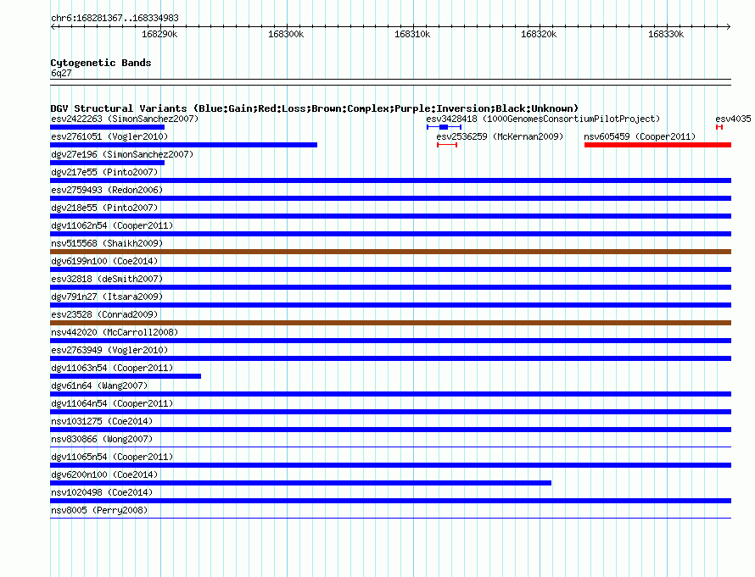Open variant dgv6199n100 (Coe2014) label
755x577 pixels.
coord(104,261)
